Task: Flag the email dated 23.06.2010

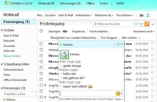Action: click(152, 73)
